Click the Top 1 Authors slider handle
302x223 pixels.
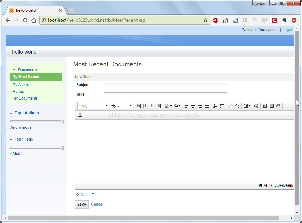(62, 122)
